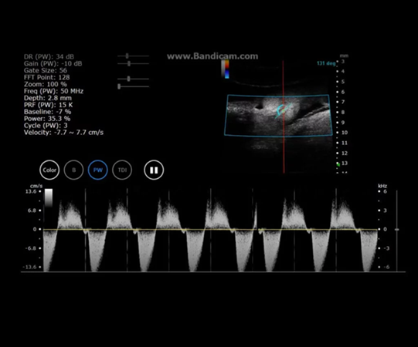Viewport: 418px width, 347px height.
Task: Click the Gain (PW) slider handle
Action: 129,63
